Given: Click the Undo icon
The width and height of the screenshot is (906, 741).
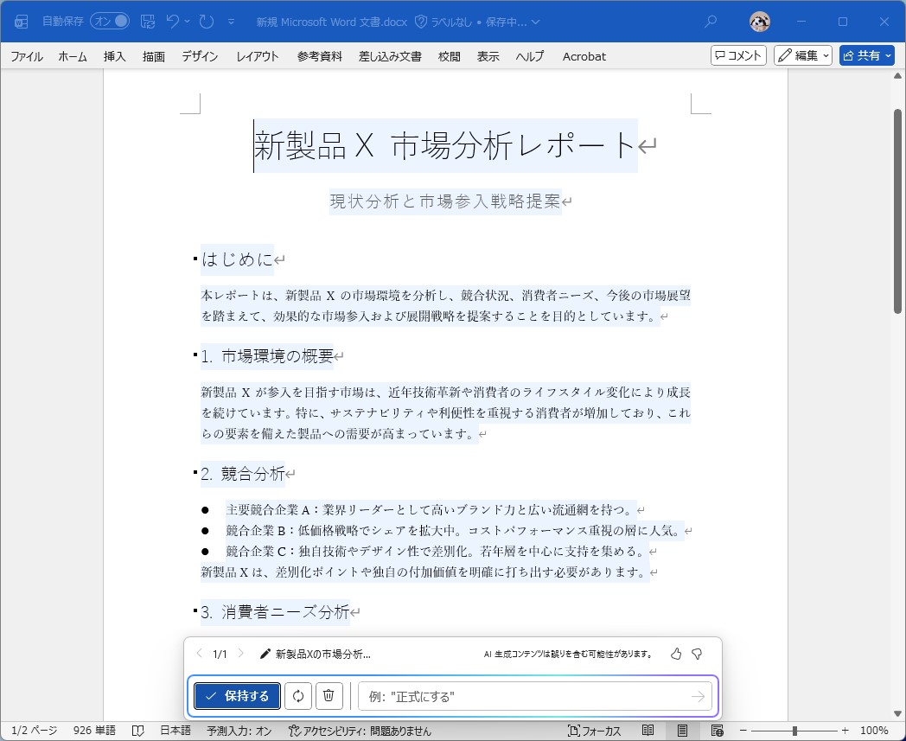Looking at the screenshot, I should [173, 22].
